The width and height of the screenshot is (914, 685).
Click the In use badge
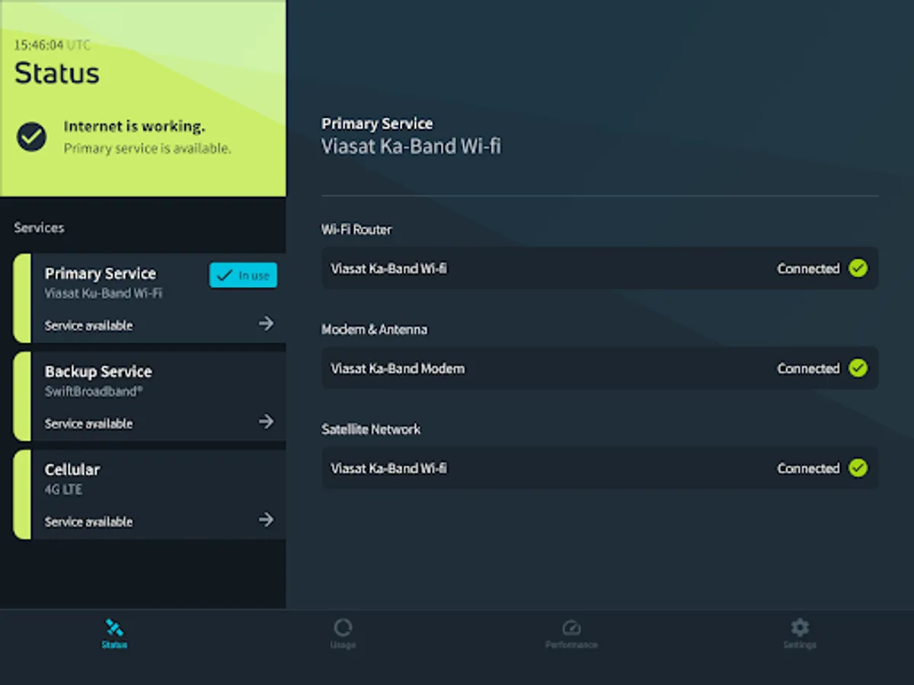243,276
